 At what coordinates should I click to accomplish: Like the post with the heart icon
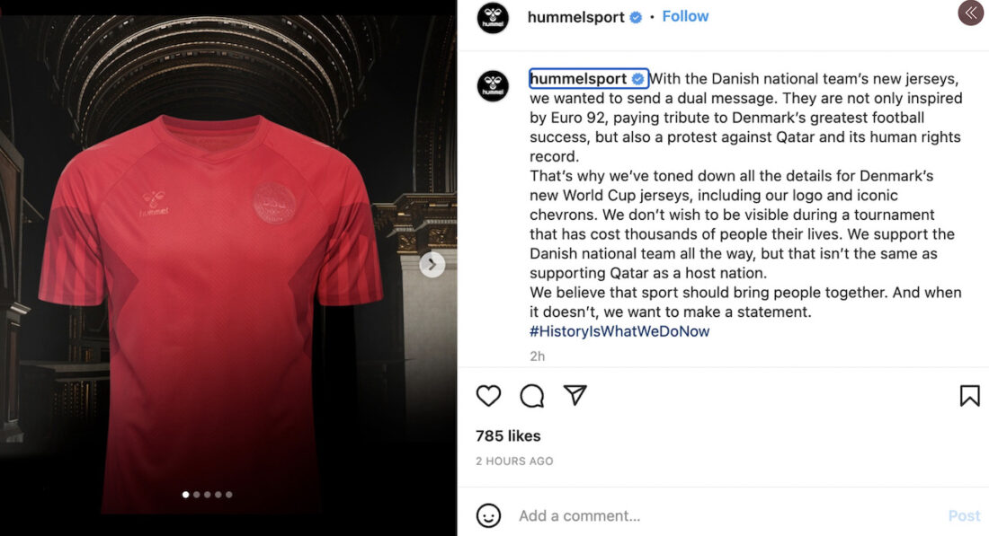pos(488,396)
